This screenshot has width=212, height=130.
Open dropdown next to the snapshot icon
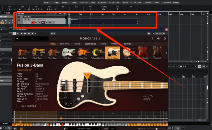153,34
